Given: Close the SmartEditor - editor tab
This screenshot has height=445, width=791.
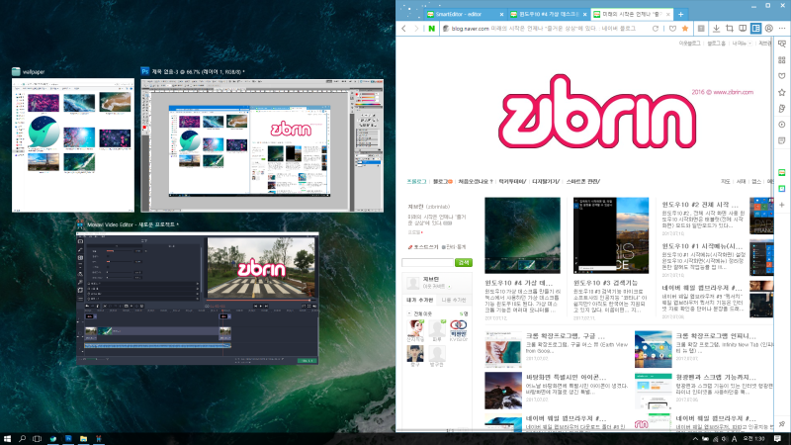Looking at the screenshot, I should [x=501, y=15].
